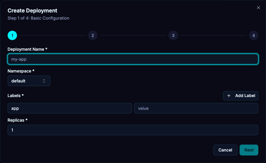Jump to step 2 in the stepper
The image size is (266, 163).
pyautogui.click(x=93, y=35)
